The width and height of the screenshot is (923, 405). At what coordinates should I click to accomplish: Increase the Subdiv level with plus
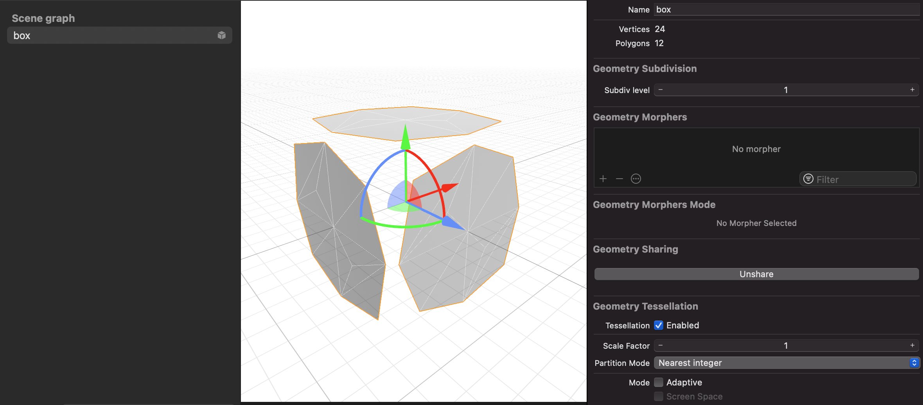point(912,90)
